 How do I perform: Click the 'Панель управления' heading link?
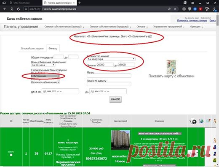(x=21, y=27)
